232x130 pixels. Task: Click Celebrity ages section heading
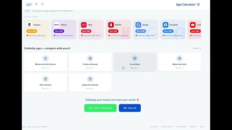pos(47,48)
